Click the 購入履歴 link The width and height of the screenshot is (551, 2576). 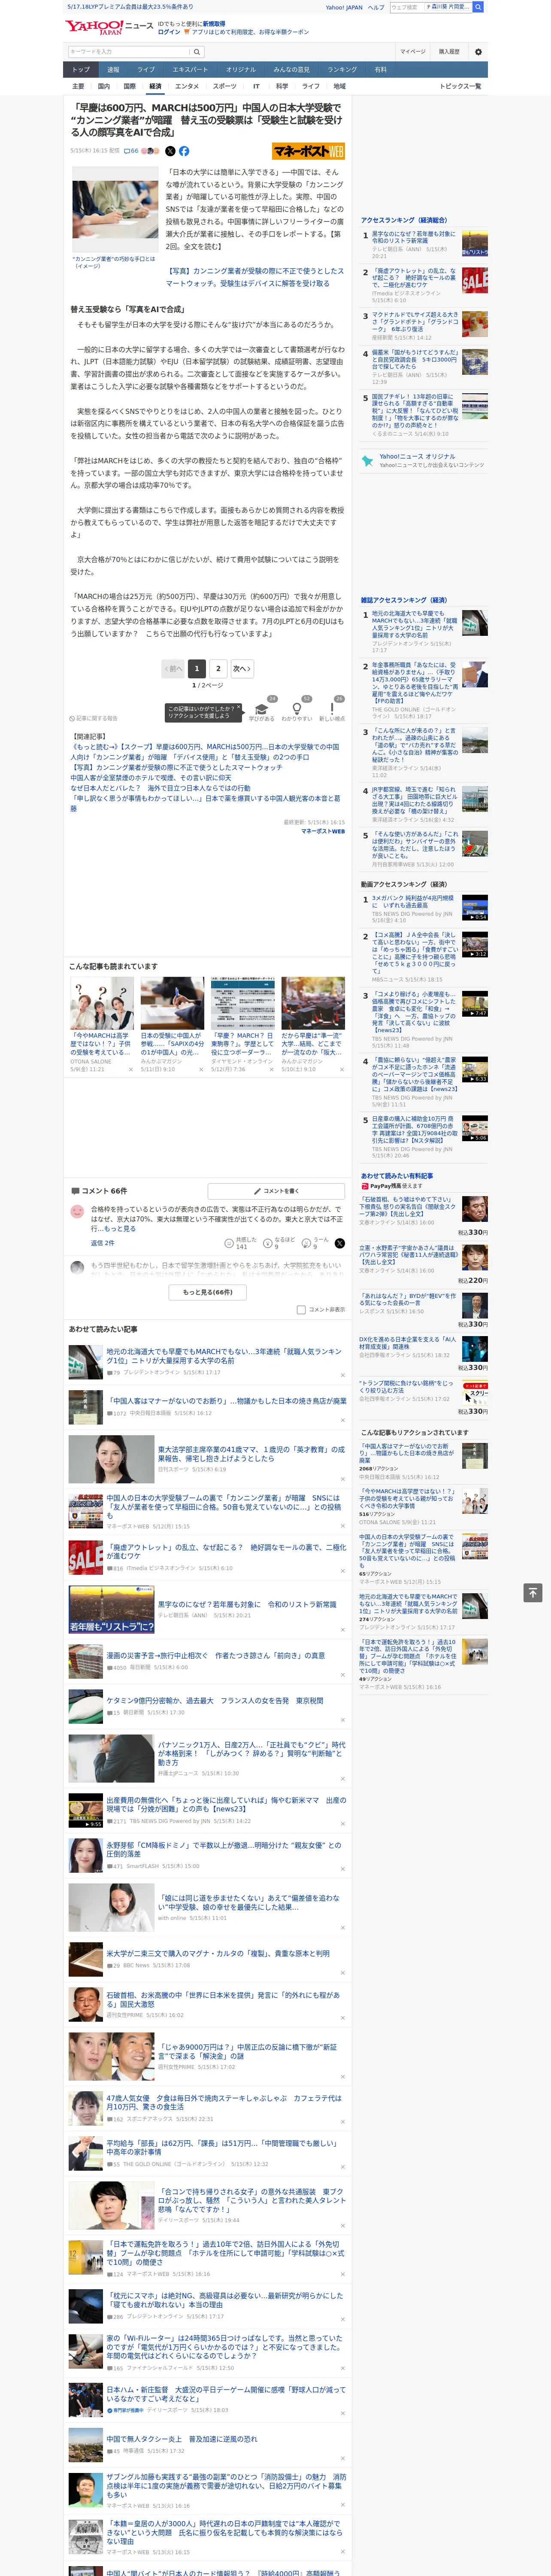pos(449,52)
